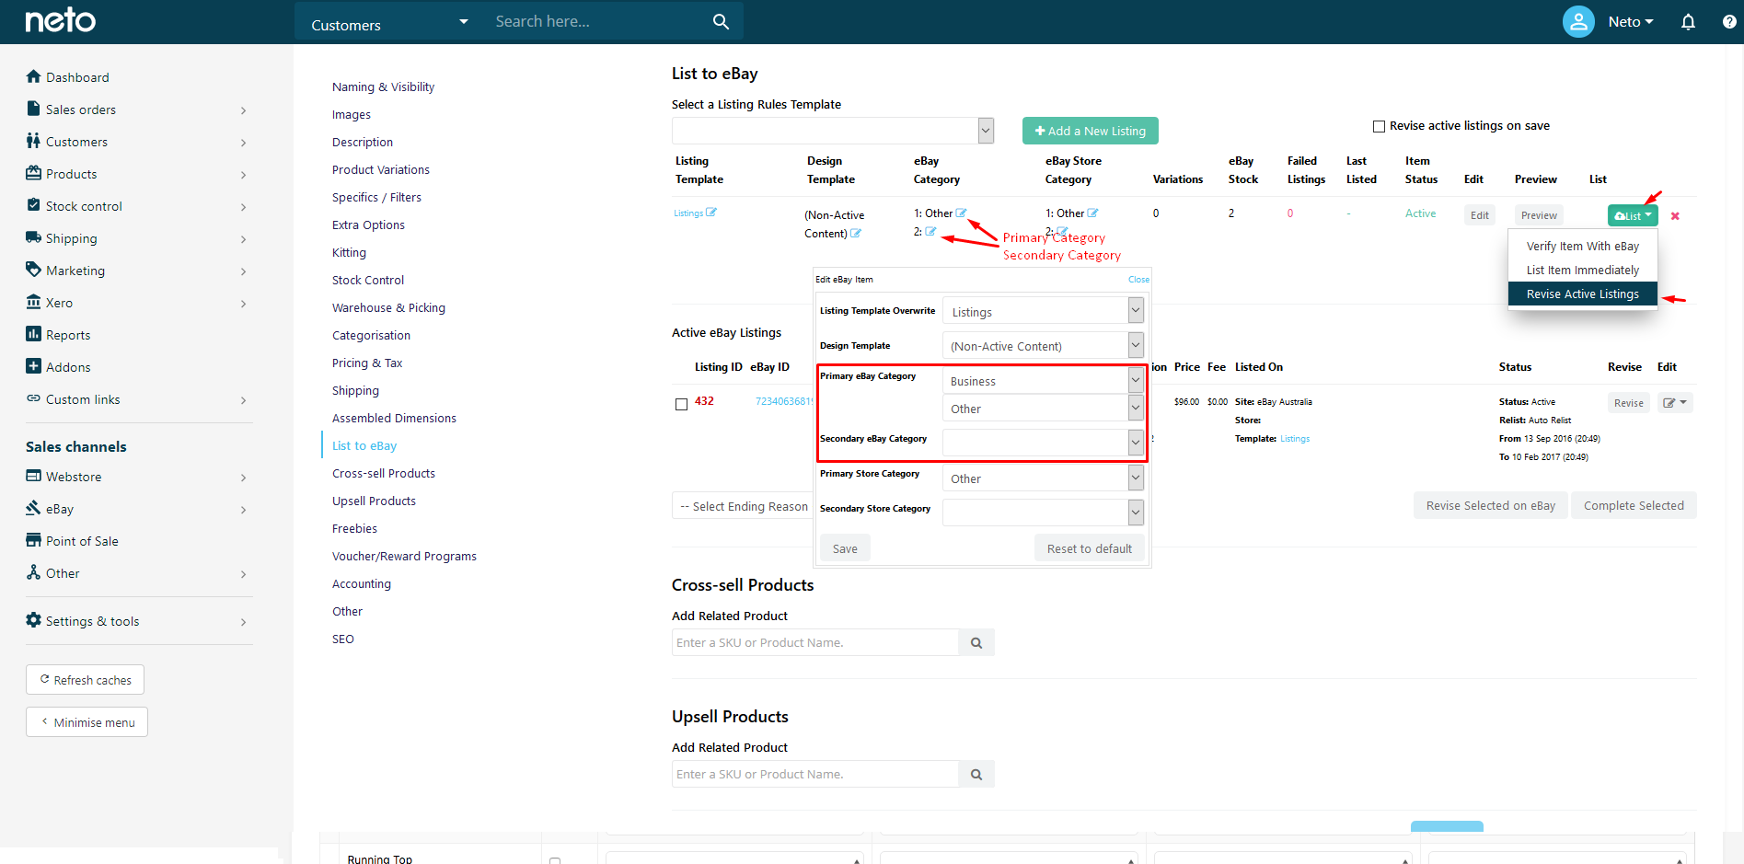Edit eBay store category 1 pencil icon
This screenshot has width=1744, height=864.
[1092, 213]
